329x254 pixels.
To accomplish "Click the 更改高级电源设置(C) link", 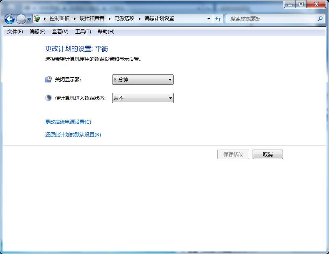I will 68,122.
